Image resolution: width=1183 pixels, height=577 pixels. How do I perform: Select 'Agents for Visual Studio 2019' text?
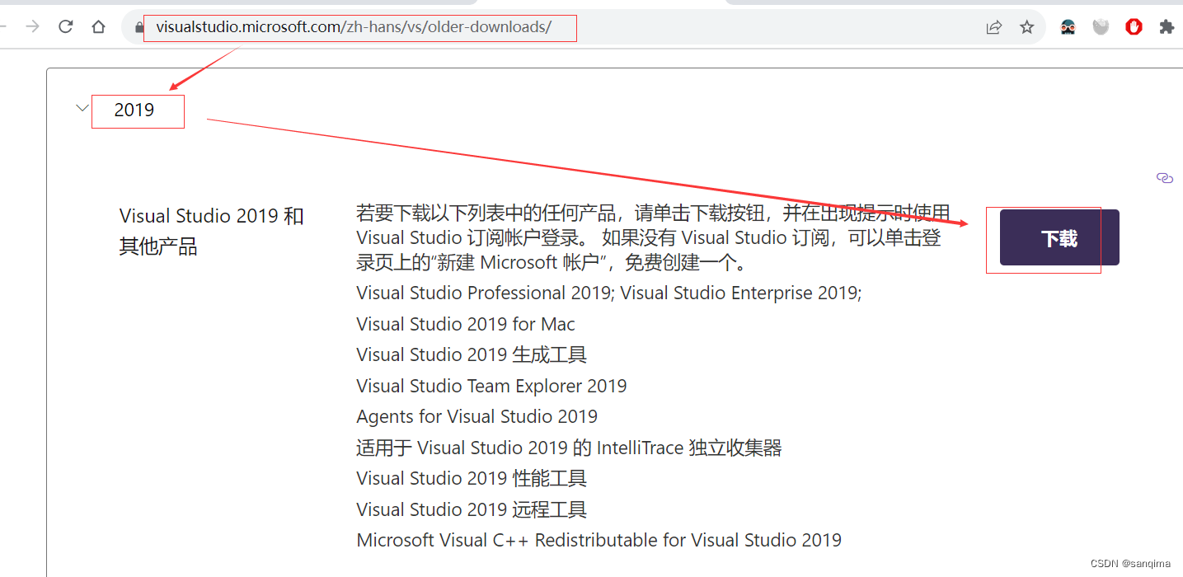(x=477, y=416)
